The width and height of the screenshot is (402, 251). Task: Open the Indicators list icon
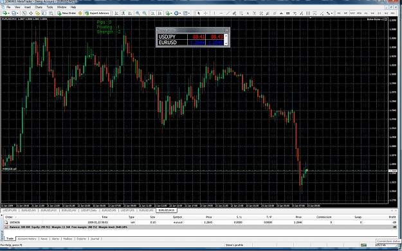click(x=167, y=13)
